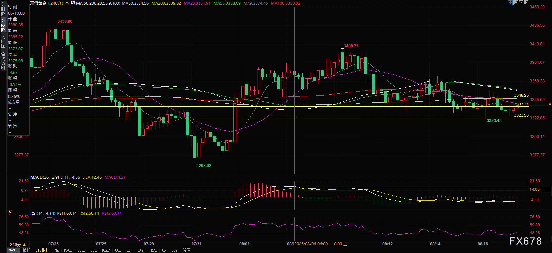Click the panel expand arrow icon at top right
Viewport: 552px width, 253px height.
526,3
